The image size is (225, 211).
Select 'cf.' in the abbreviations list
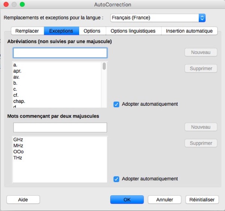click(x=16, y=95)
